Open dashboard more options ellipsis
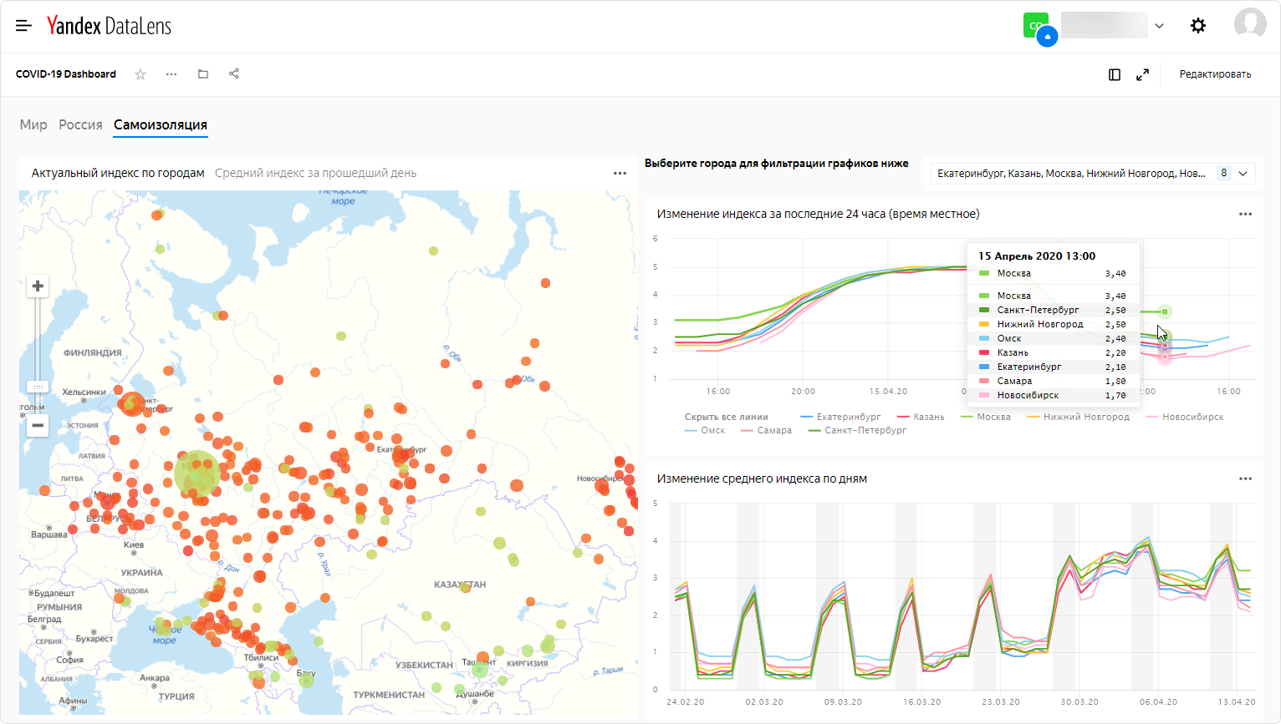 point(171,74)
